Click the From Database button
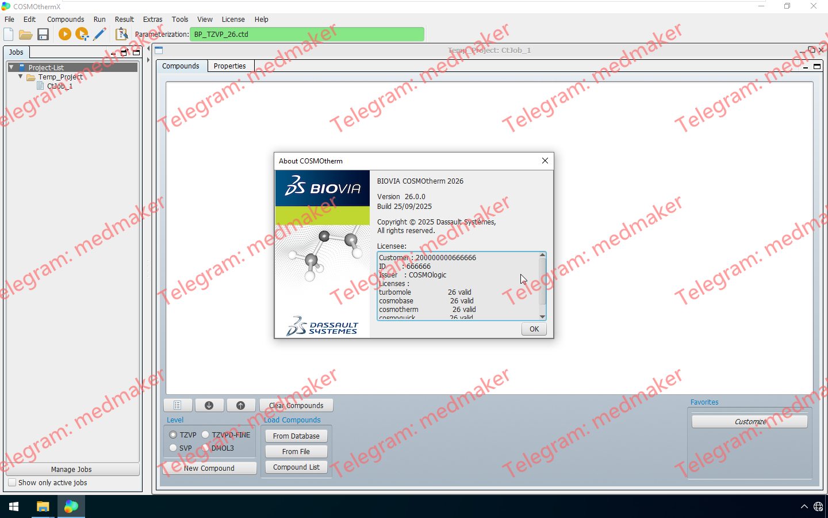The width and height of the screenshot is (828, 518). (x=296, y=436)
